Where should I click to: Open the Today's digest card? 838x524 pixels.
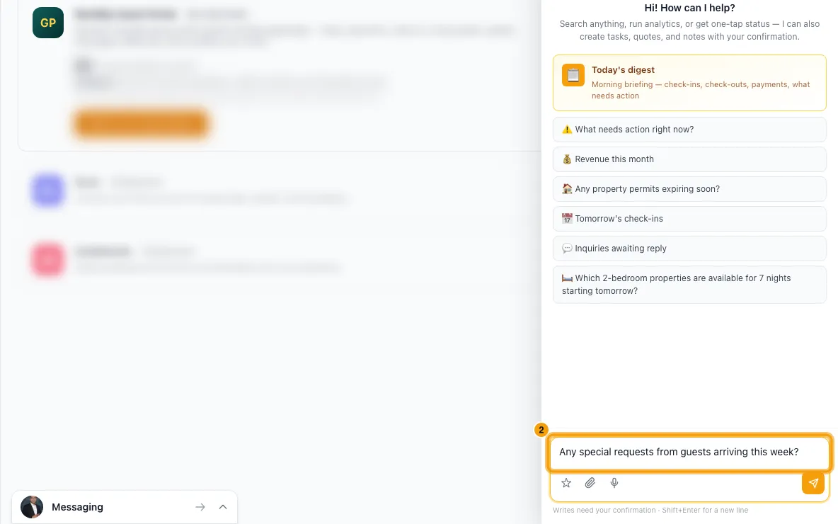[x=689, y=83]
